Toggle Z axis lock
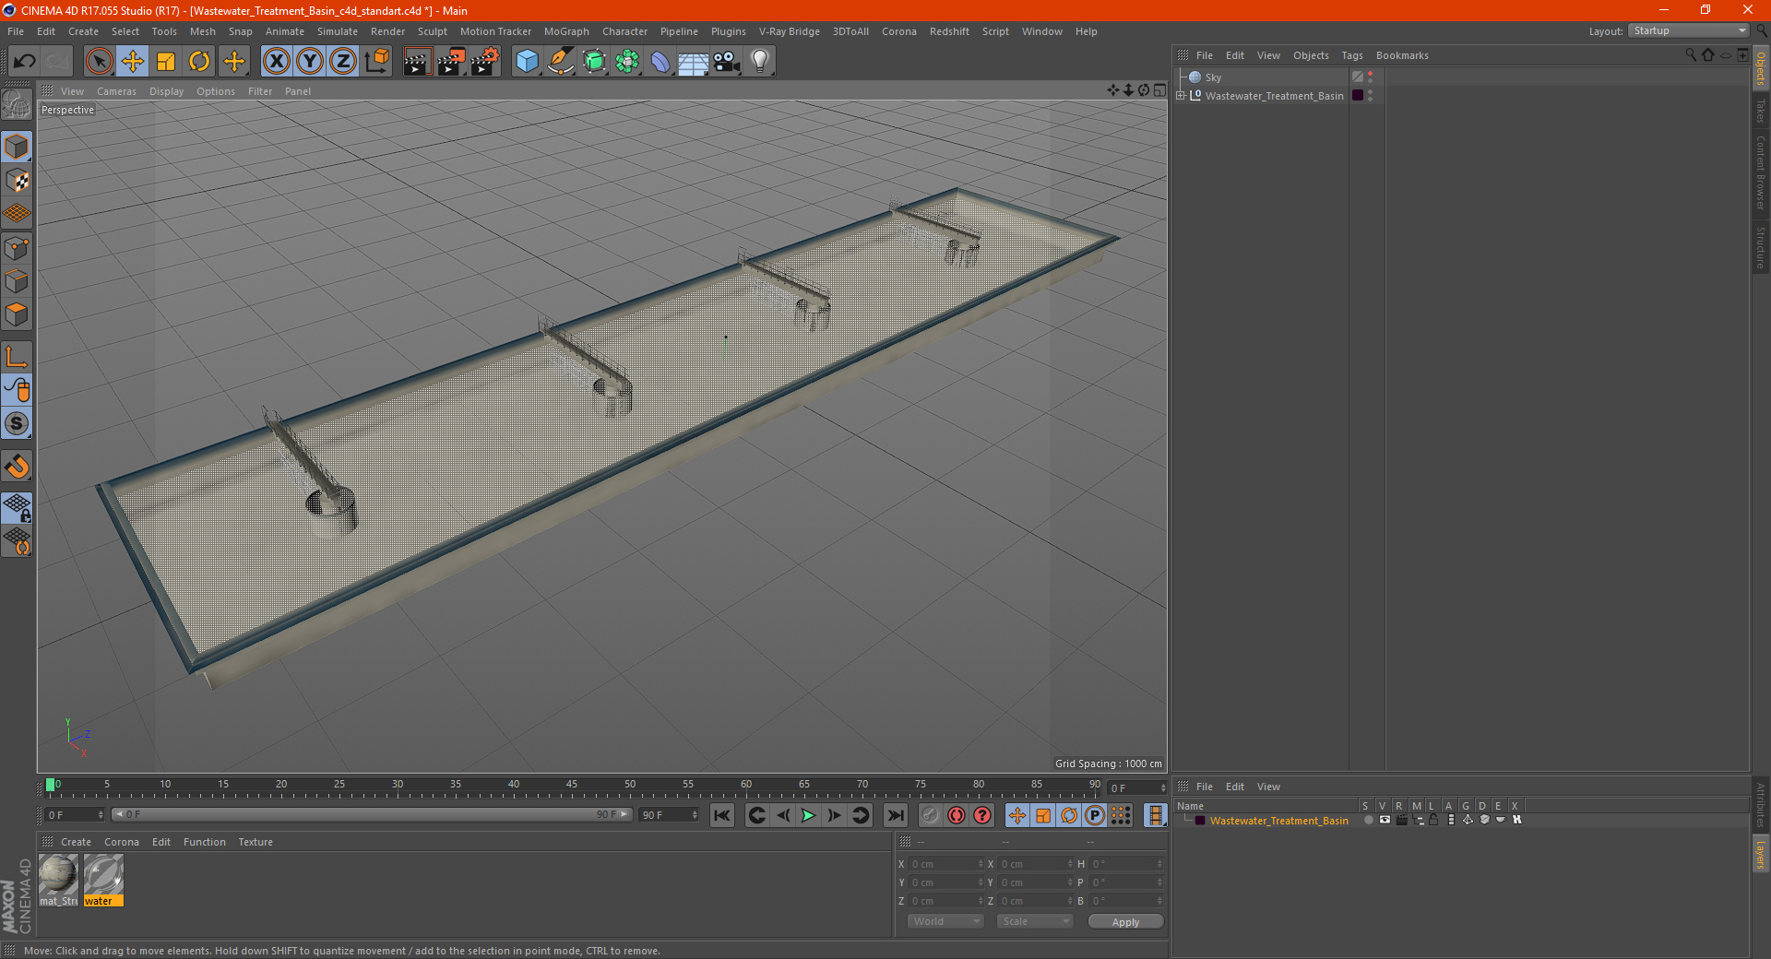Viewport: 1771px width, 959px height. pyautogui.click(x=343, y=62)
